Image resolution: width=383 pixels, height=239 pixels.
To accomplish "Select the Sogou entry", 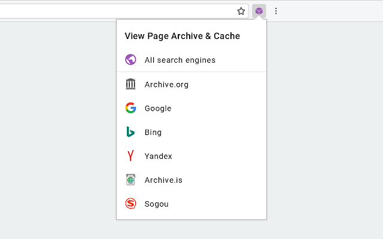I will pos(191,204).
